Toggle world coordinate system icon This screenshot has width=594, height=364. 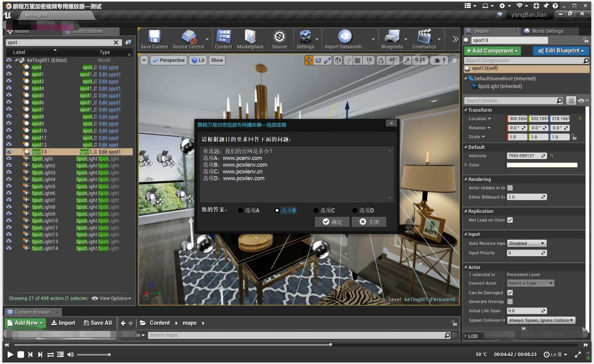pyautogui.click(x=338, y=60)
